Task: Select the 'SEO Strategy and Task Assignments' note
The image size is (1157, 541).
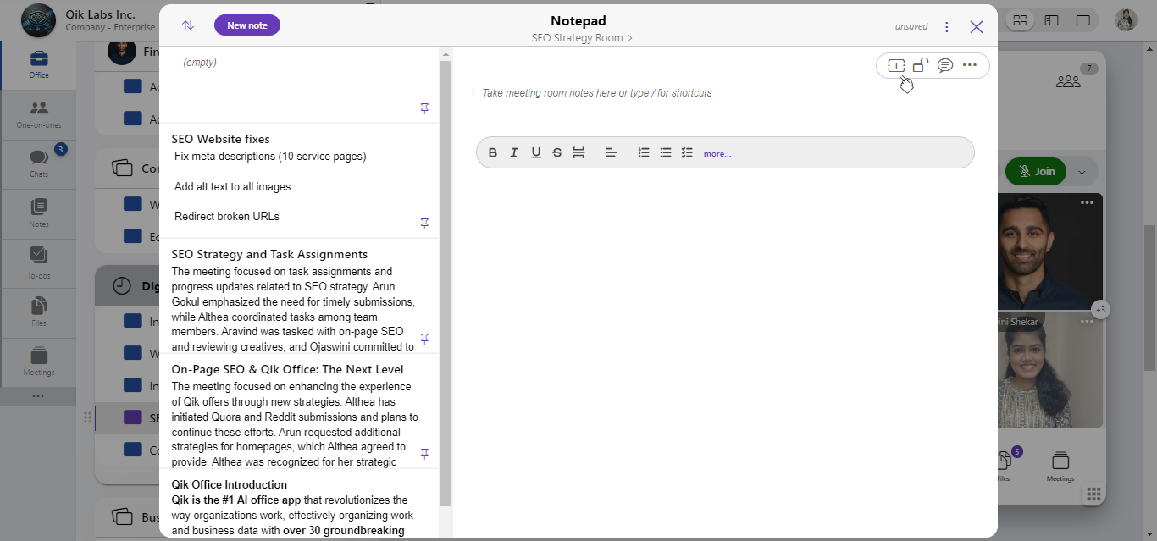Action: (x=269, y=255)
